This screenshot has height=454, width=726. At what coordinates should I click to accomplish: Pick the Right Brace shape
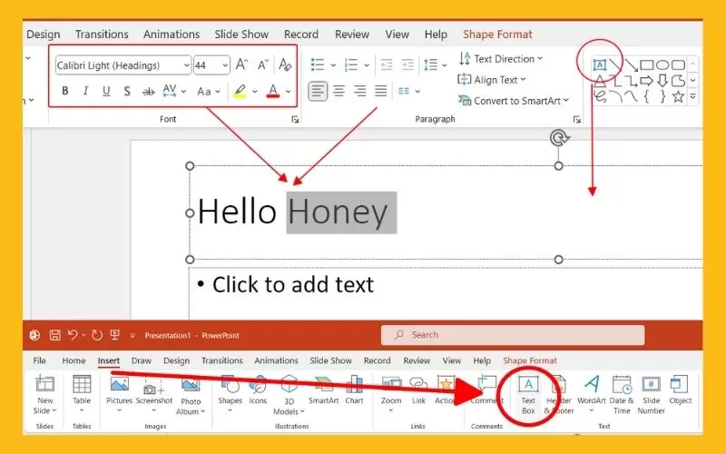tap(662, 96)
